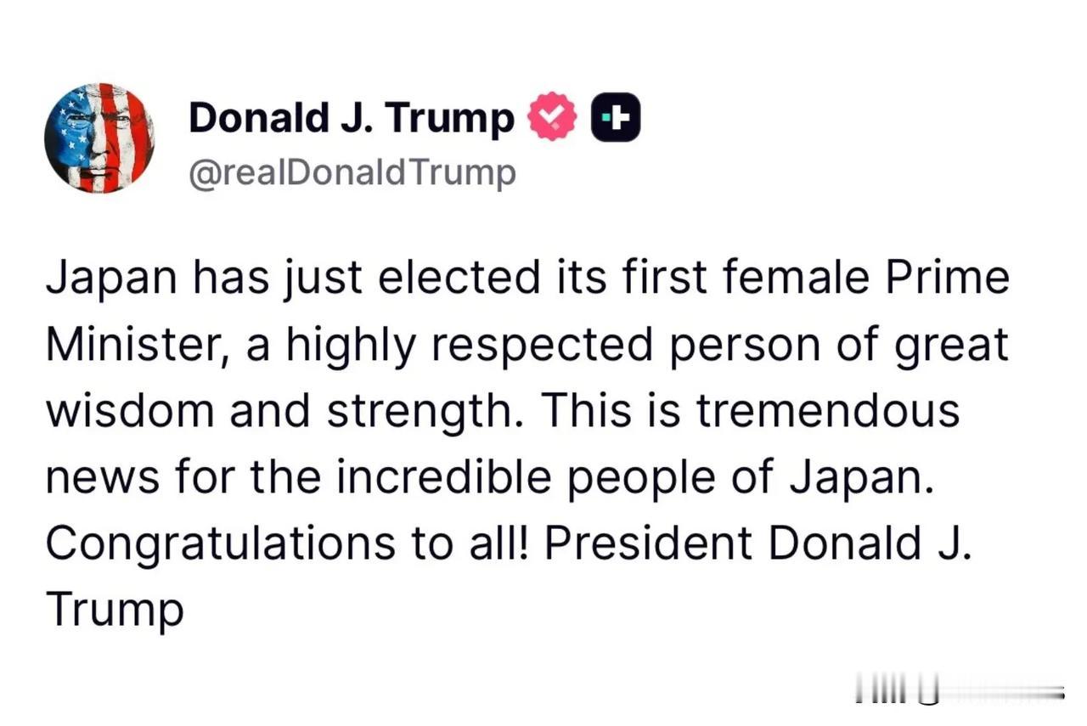Click the pink verified checkmark badge
The image size is (1087, 726).
(x=553, y=118)
